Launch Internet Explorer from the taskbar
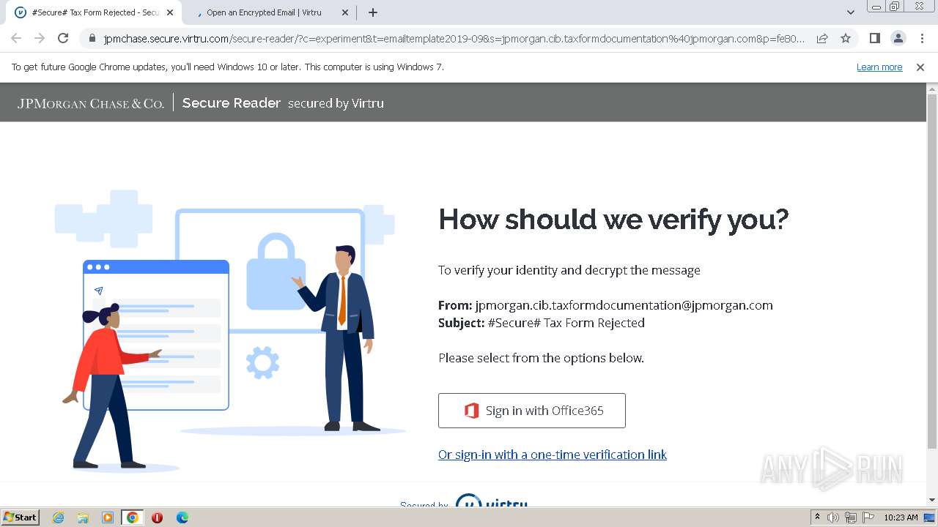The image size is (938, 527). tap(58, 517)
